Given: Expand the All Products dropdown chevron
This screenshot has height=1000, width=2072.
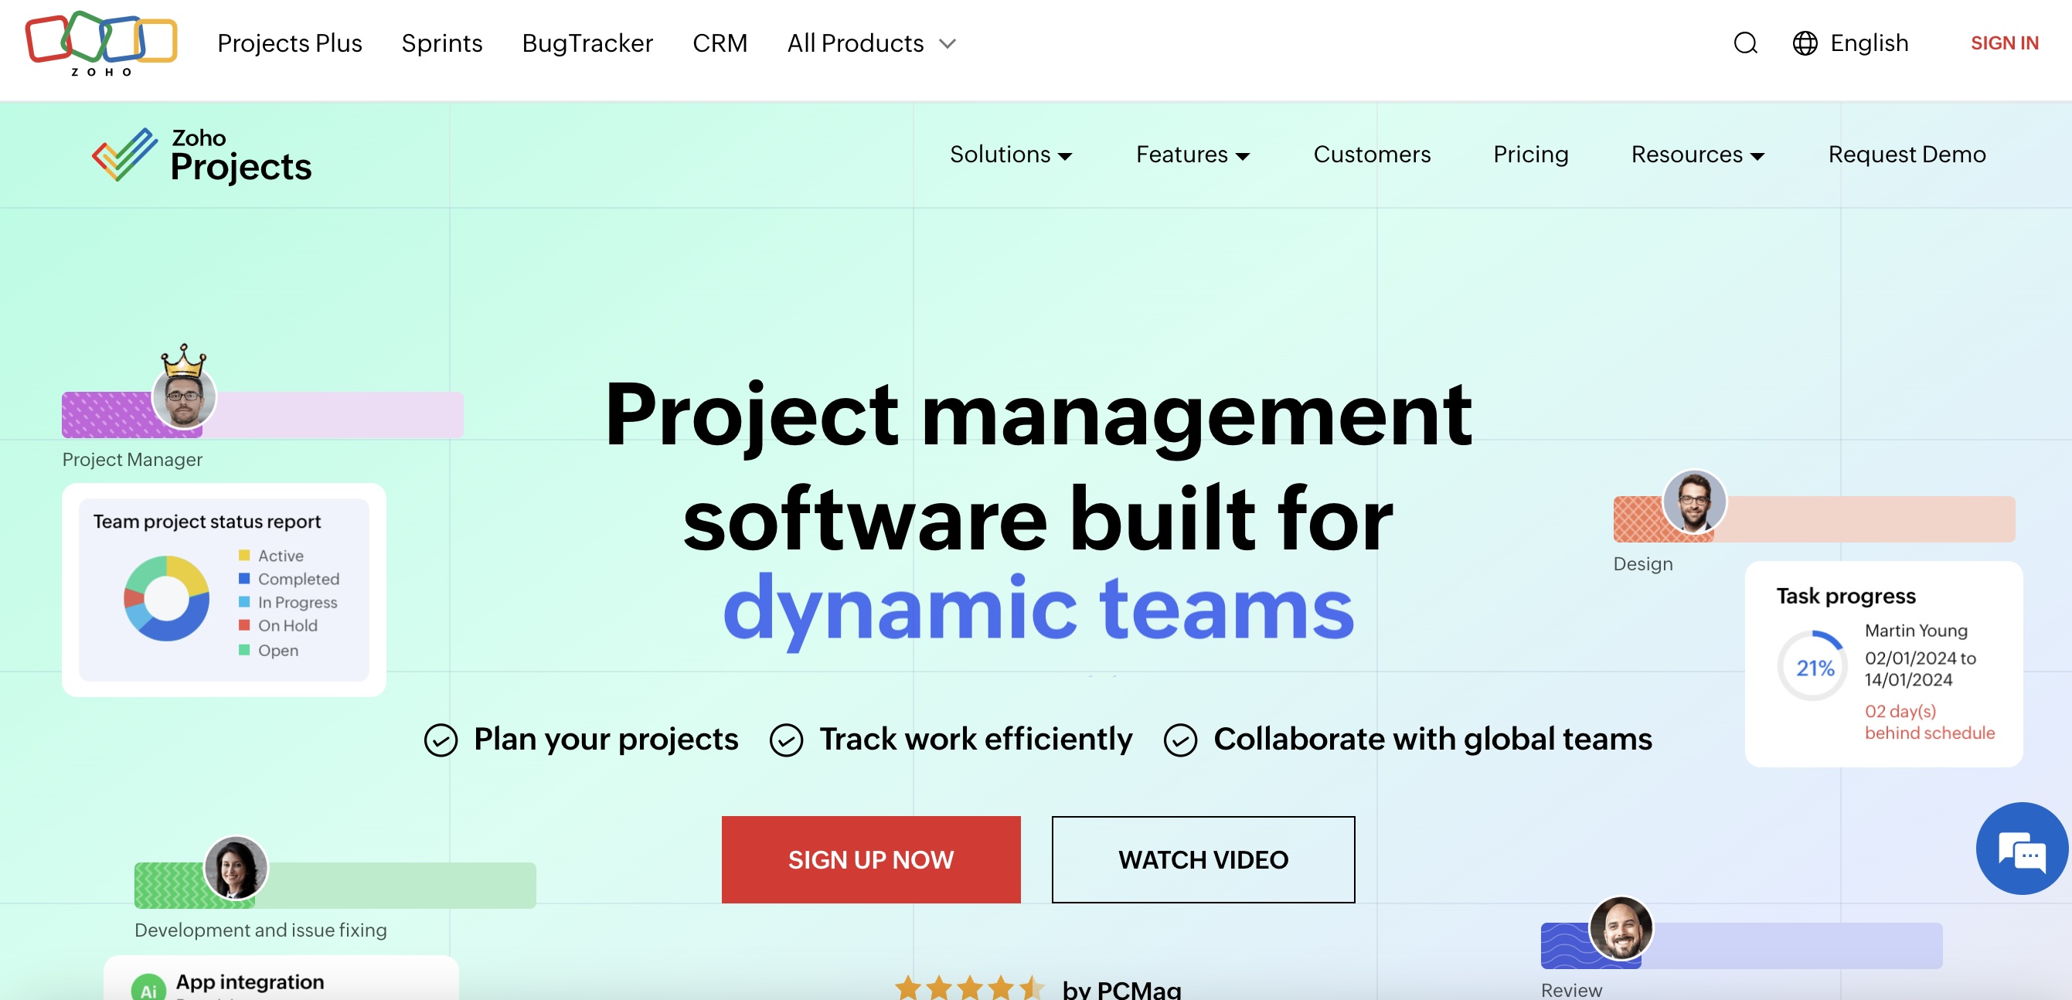Looking at the screenshot, I should [x=948, y=44].
